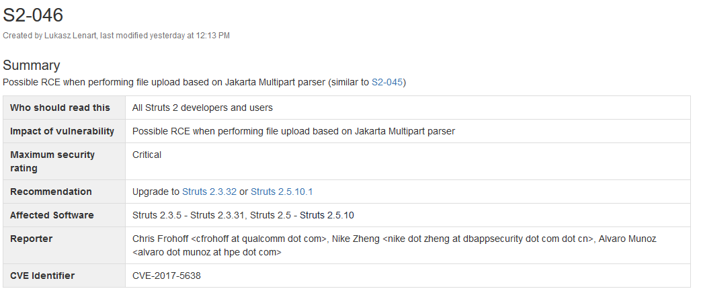Click the 'Reporter' header cell
Viewport: 701px width, 291px height.
pyautogui.click(x=32, y=239)
